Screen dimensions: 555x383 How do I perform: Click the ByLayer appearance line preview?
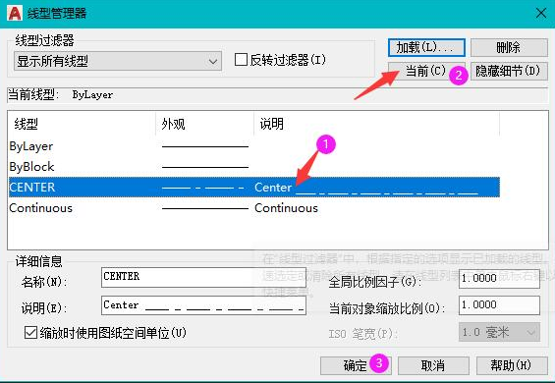click(x=205, y=146)
